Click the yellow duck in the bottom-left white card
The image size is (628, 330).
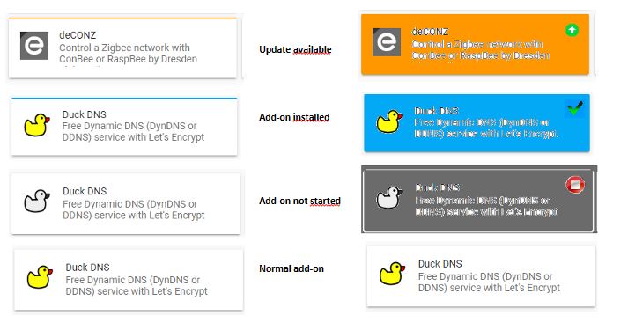pos(40,277)
